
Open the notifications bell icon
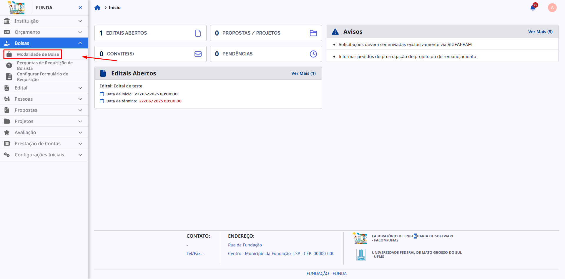(x=533, y=8)
